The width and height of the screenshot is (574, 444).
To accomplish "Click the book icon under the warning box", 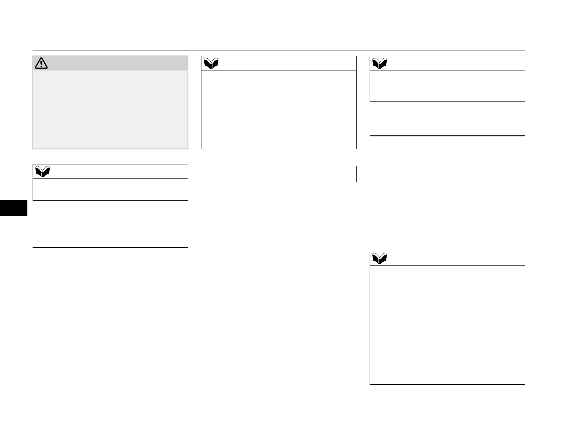I will [x=43, y=171].
